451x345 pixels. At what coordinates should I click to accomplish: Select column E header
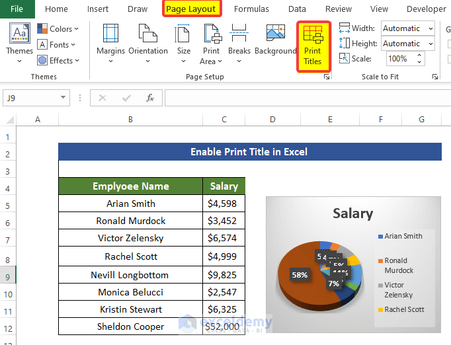click(330, 120)
